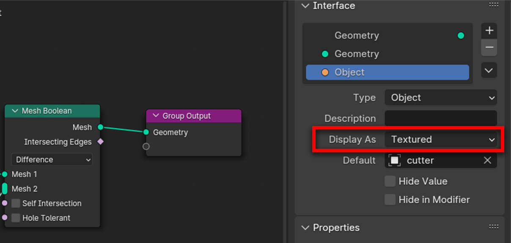Click the Mesh 1 input socket
The image size is (511, 243).
click(5, 175)
